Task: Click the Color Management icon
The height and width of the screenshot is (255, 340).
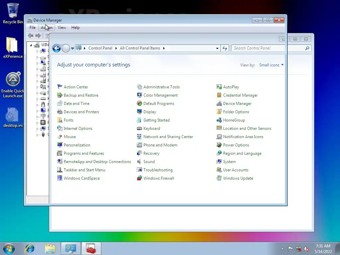Action: [x=139, y=95]
